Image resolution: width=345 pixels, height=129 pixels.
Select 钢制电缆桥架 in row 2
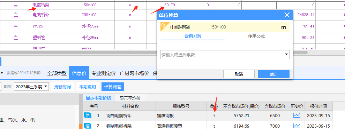point(130,126)
